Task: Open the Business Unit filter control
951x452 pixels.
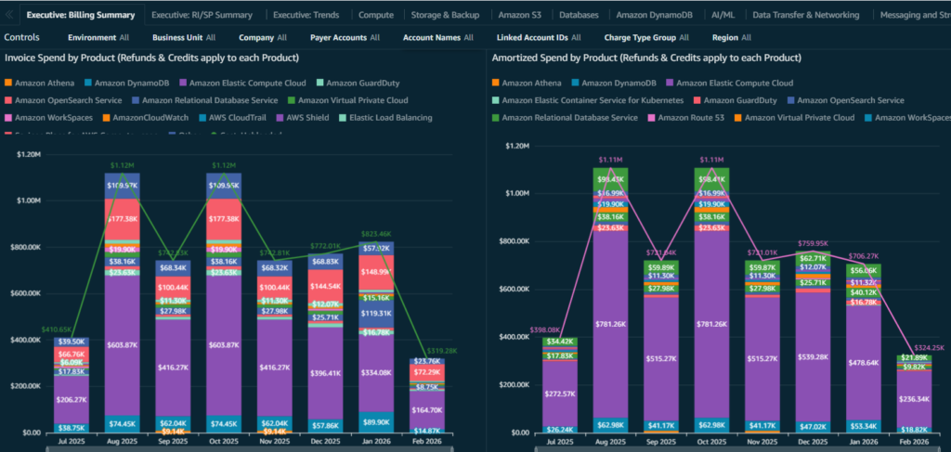Action: point(184,37)
